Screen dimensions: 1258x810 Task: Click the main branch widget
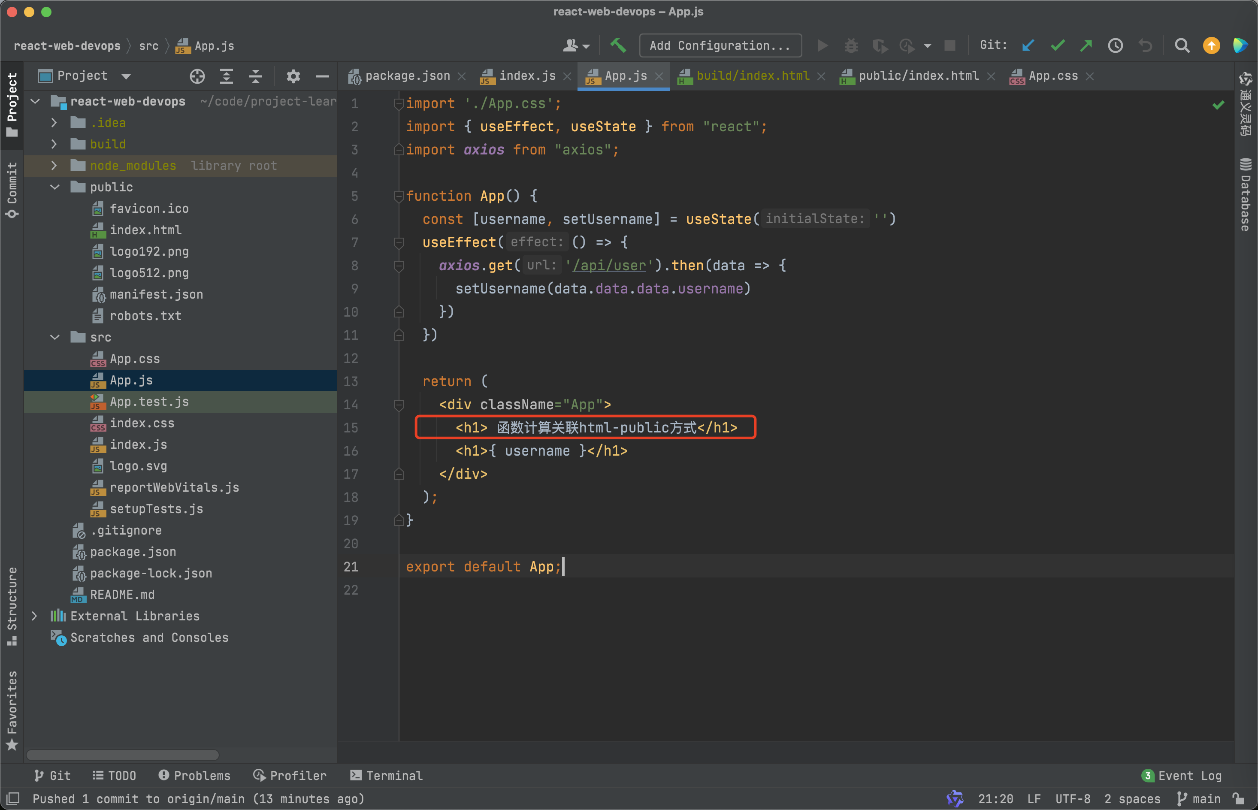coord(1198,798)
